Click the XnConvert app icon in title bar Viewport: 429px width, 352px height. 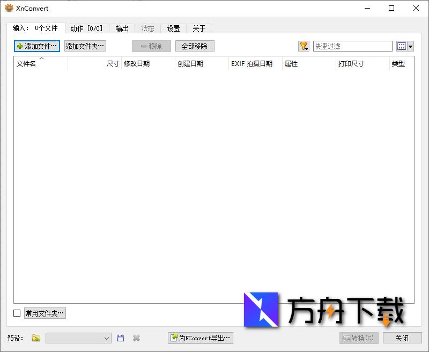pyautogui.click(x=8, y=8)
